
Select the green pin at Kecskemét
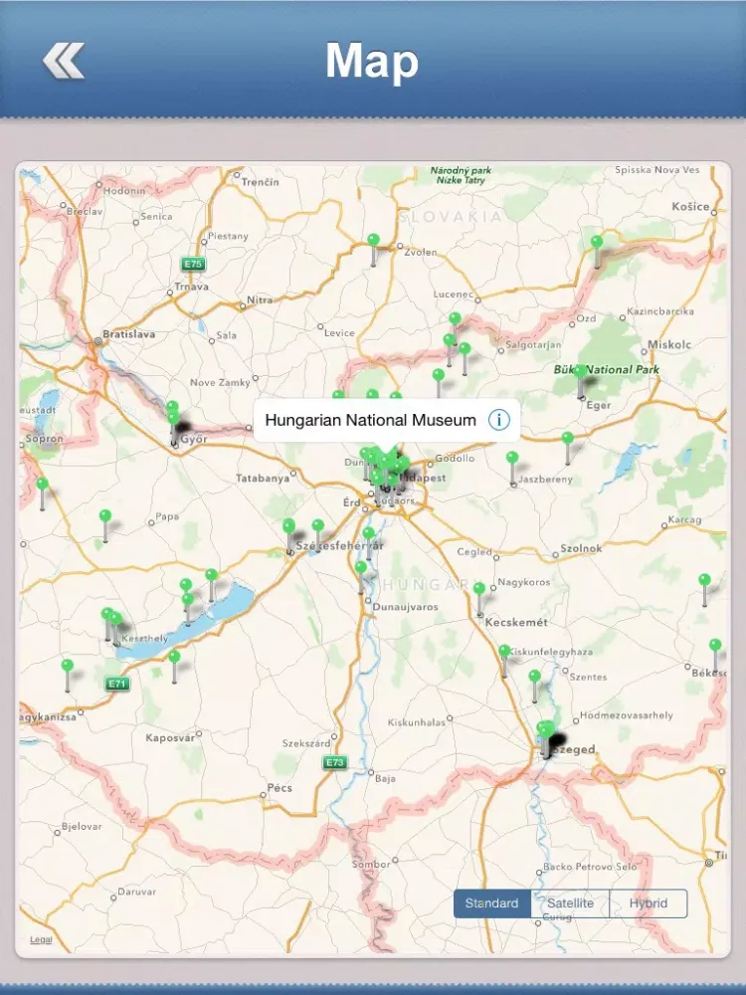(x=479, y=588)
